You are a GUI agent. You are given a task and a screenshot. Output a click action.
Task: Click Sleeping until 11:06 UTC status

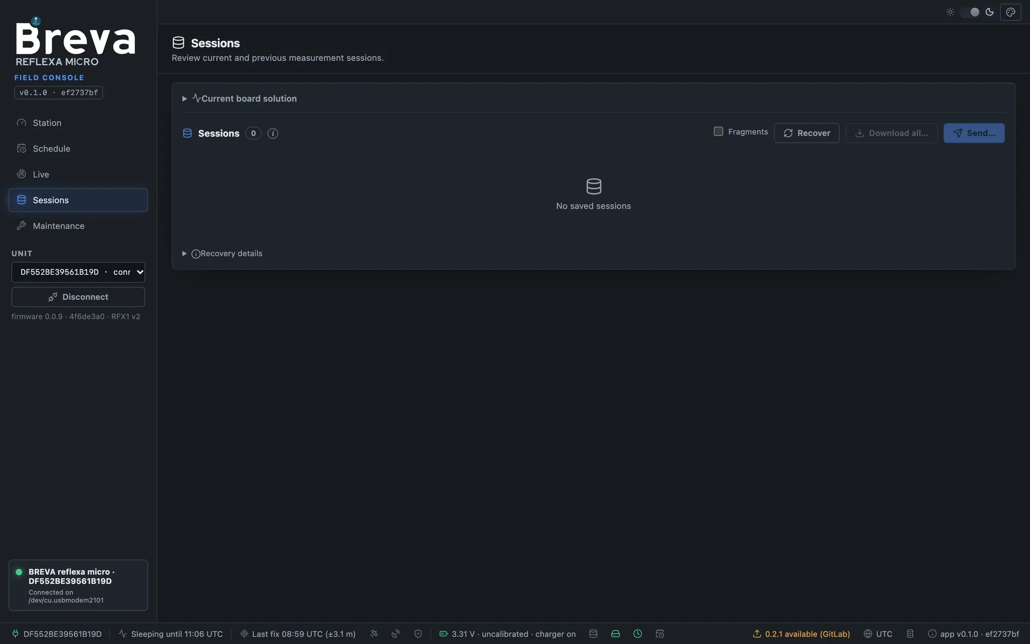click(170, 634)
